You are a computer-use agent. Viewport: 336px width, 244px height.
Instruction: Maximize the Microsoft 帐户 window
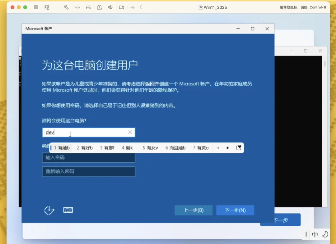253,29
